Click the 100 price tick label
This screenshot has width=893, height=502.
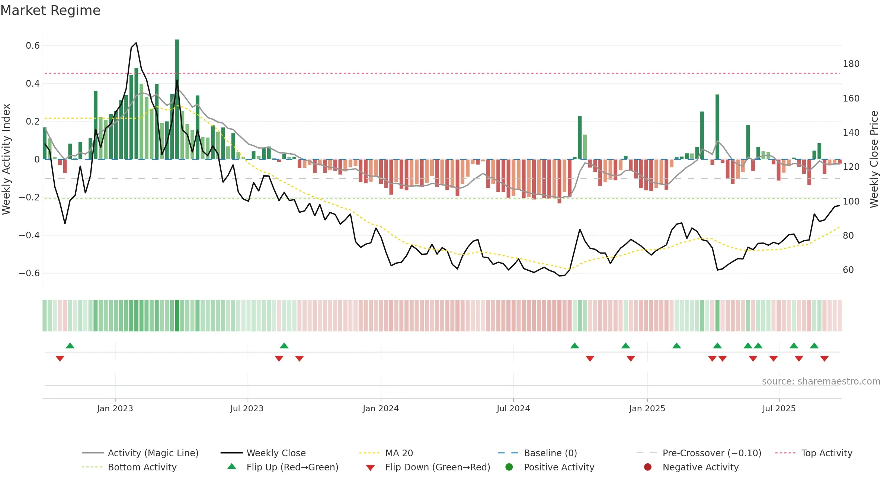click(x=851, y=202)
